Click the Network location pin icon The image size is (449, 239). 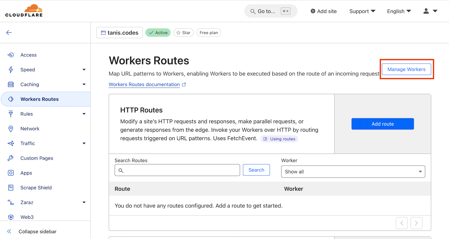10,129
